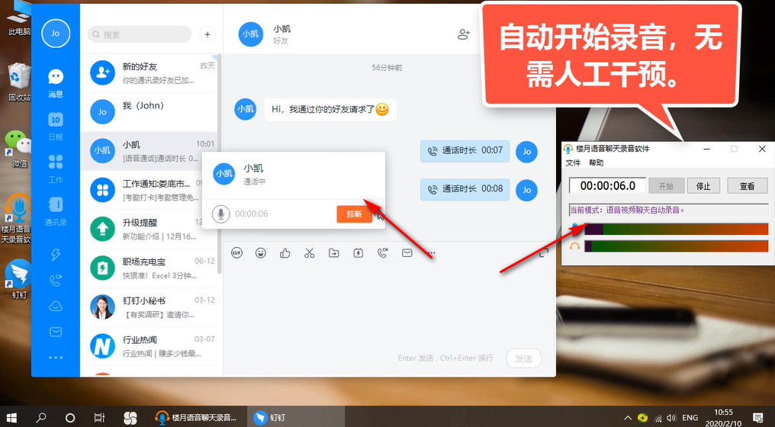Open 我 (John) conversation
775x427 pixels.
(150, 111)
